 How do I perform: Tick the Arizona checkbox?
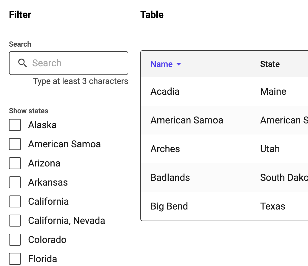[x=15, y=163]
